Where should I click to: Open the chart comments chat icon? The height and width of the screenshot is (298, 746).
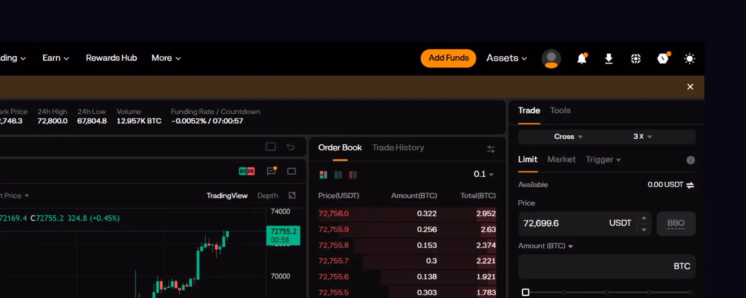coord(272,171)
